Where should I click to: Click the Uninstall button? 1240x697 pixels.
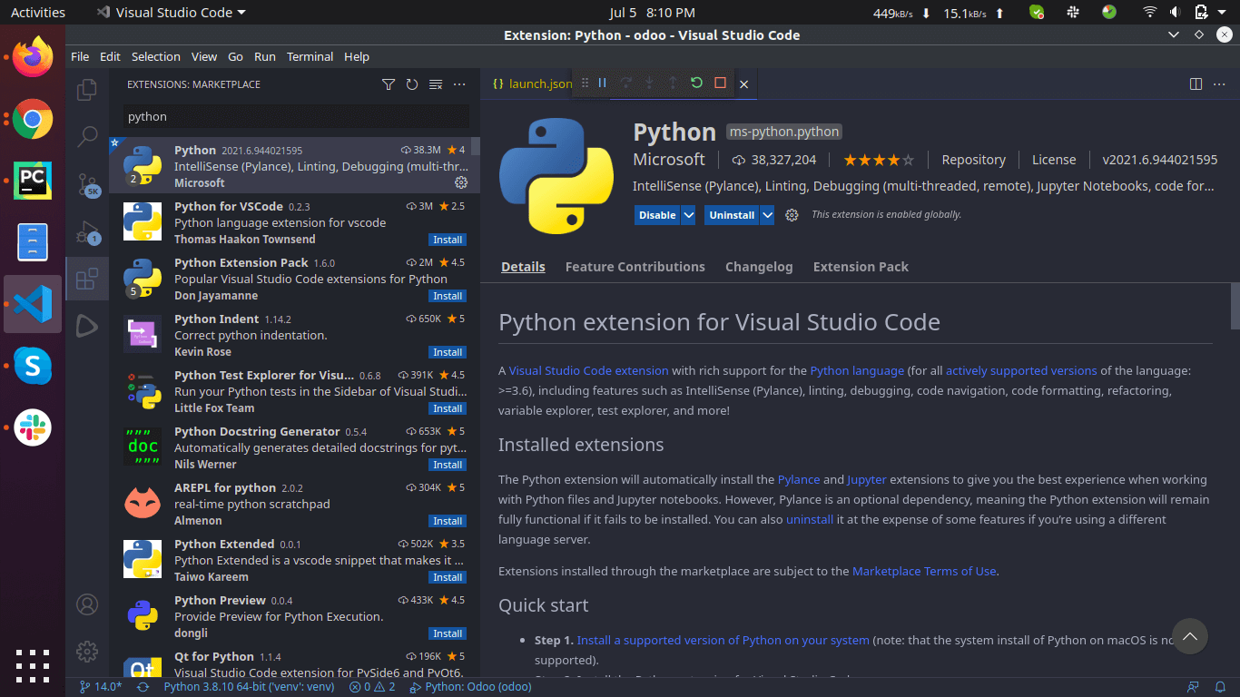click(x=732, y=215)
